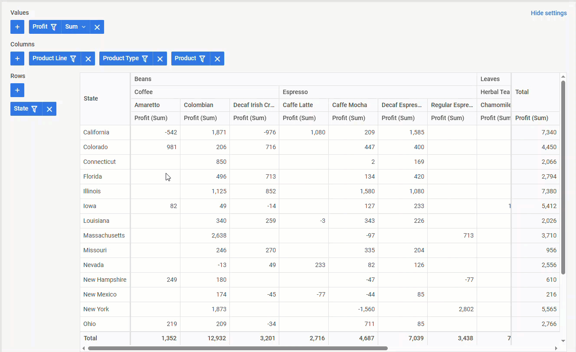Click the Total row label
The image size is (576, 352).
(105, 339)
